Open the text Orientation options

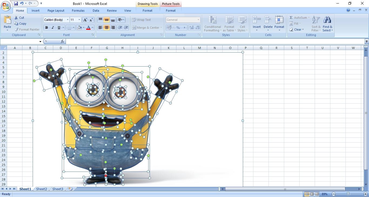point(121,20)
